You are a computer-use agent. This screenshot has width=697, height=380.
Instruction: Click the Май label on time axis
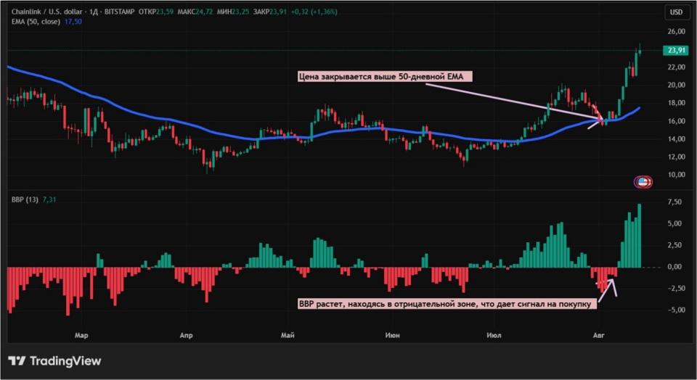288,335
